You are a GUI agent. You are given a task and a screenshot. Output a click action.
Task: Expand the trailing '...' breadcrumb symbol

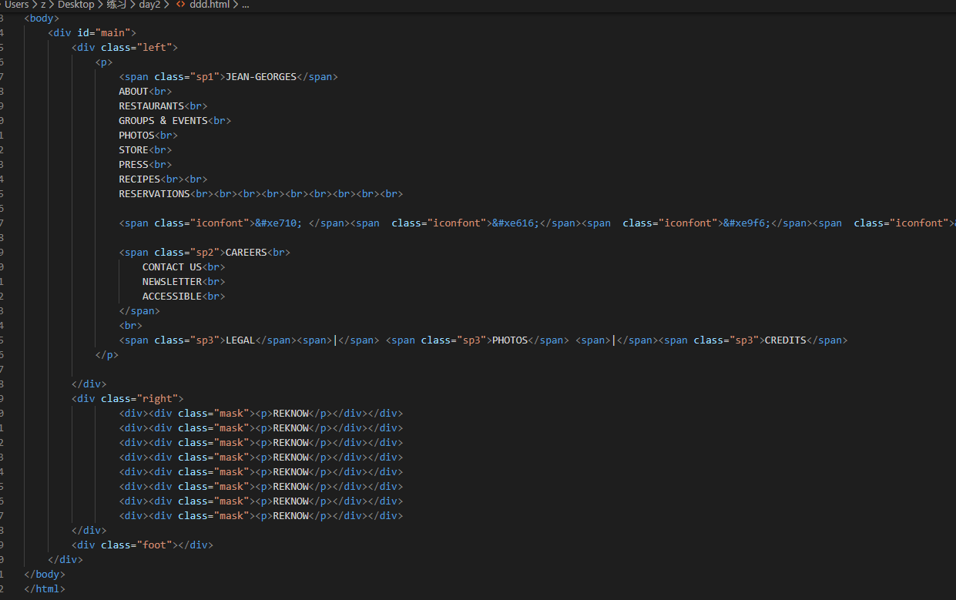[245, 5]
